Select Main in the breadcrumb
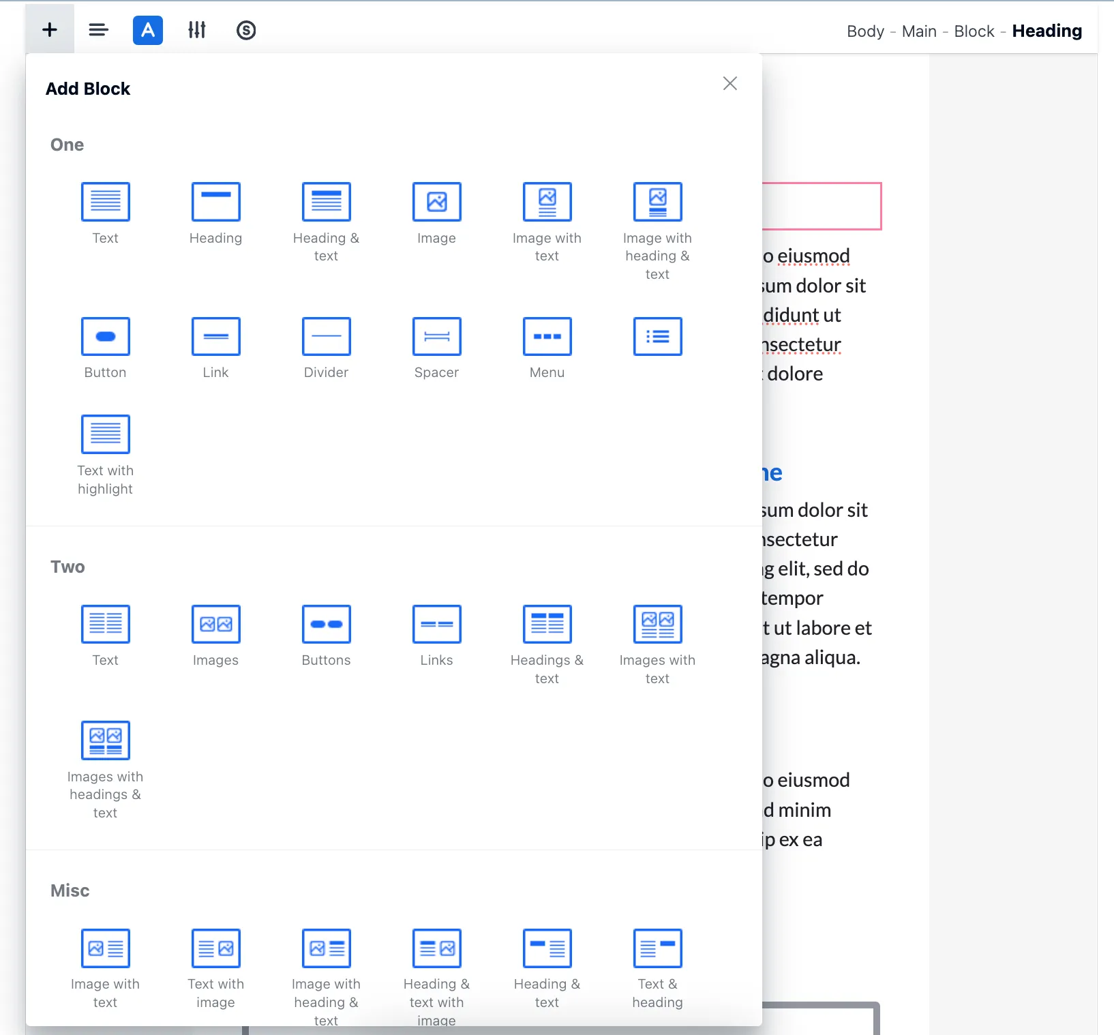Screen dimensions: 1114x1035 [x=919, y=31]
